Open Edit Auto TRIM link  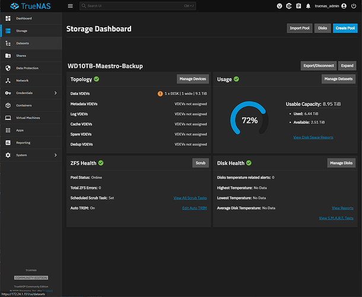195,208
